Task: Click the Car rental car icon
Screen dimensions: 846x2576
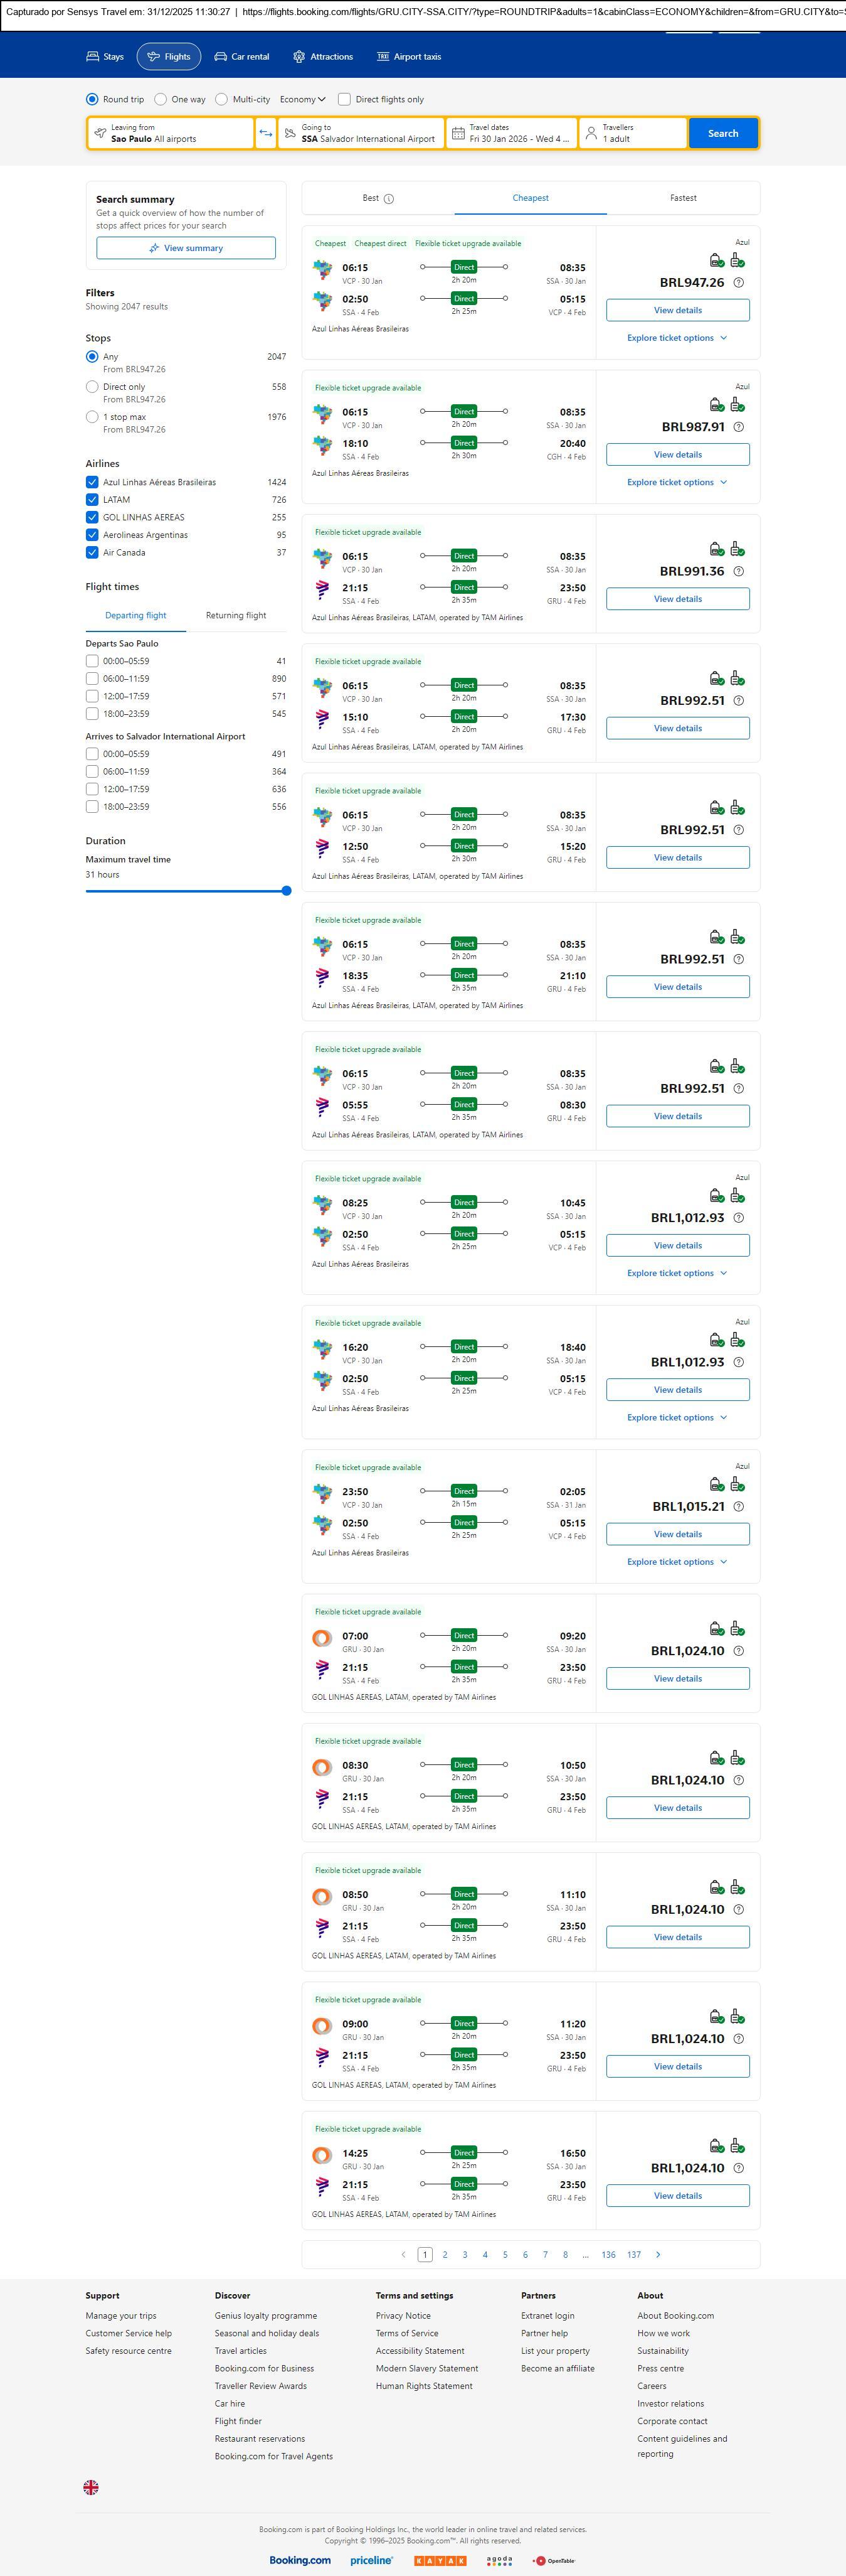Action: 221,57
